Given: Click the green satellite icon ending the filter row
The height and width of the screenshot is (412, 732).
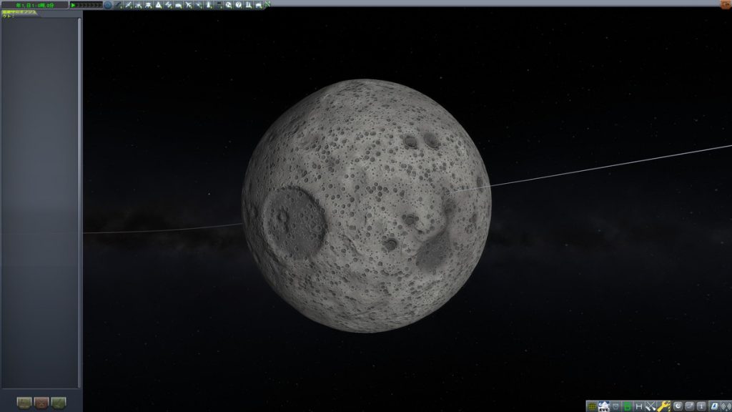Looking at the screenshot, I should [x=268, y=4].
